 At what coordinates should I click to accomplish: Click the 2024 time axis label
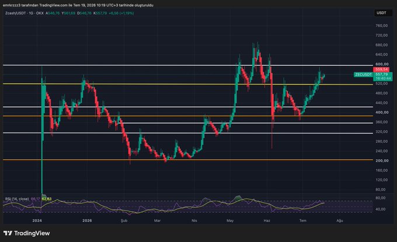coord(37,220)
